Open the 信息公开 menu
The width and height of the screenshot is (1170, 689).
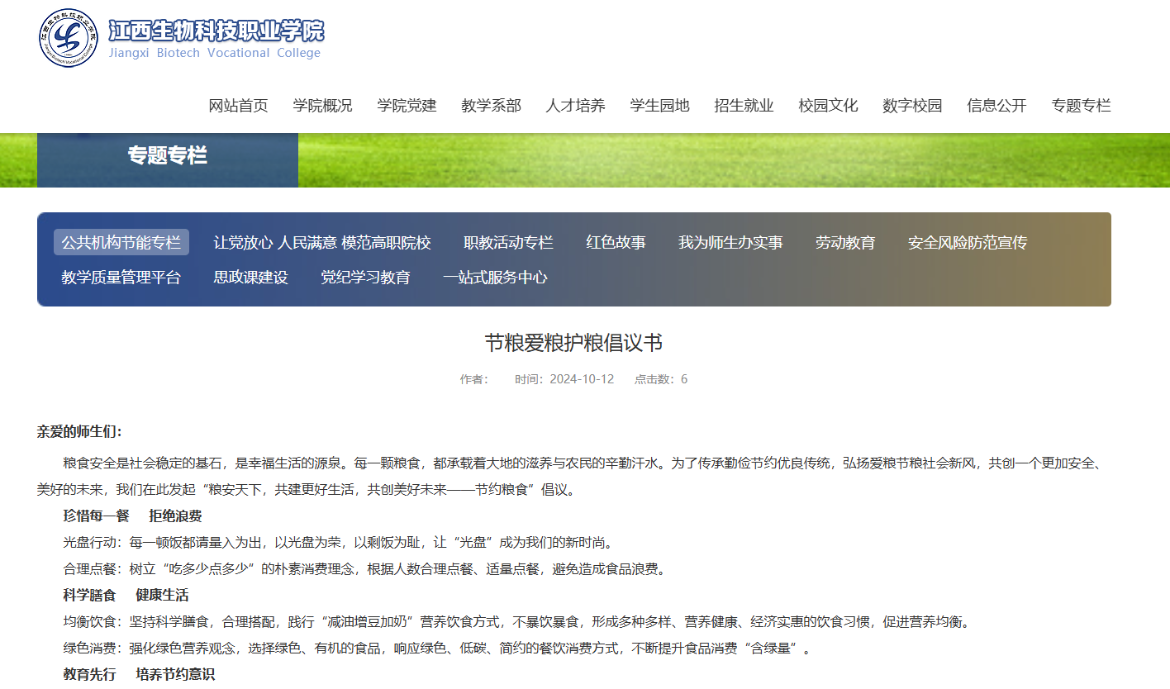(x=996, y=106)
